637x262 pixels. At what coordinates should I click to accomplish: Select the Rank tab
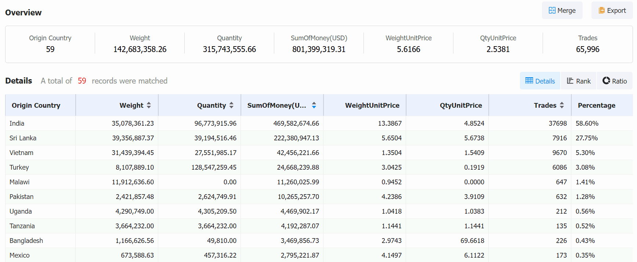click(579, 81)
